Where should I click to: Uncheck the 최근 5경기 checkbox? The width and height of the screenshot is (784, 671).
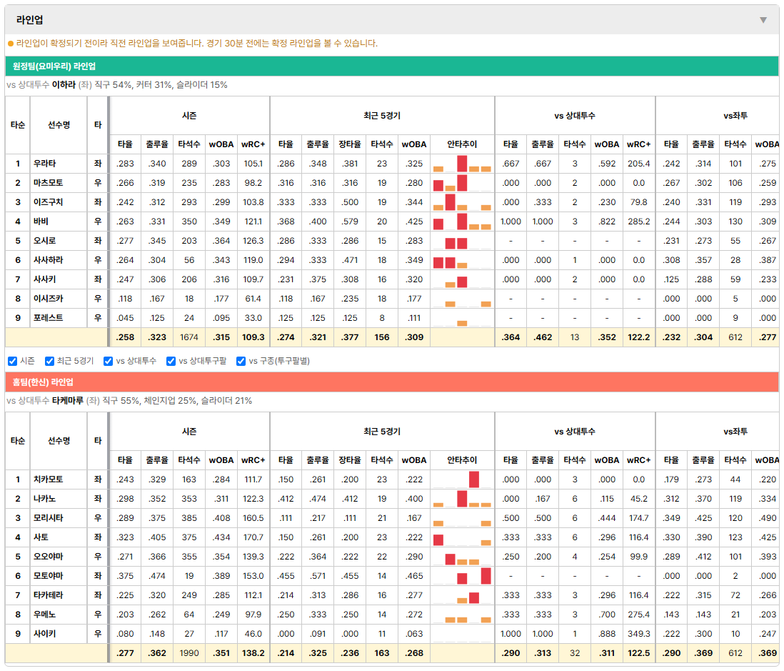point(49,362)
